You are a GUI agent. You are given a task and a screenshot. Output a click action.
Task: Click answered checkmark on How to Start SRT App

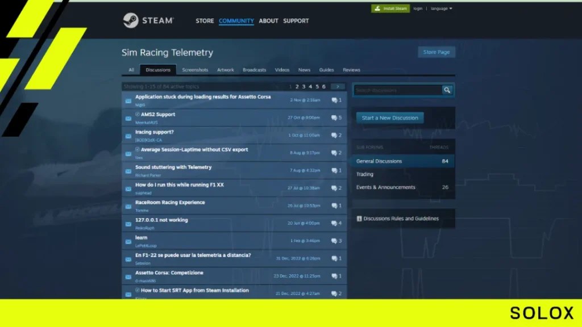[138, 290]
